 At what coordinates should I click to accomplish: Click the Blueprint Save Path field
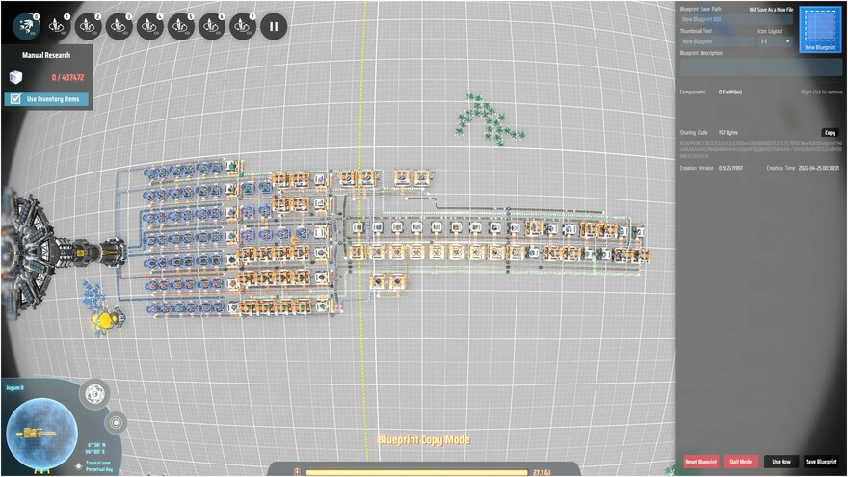[x=735, y=18]
